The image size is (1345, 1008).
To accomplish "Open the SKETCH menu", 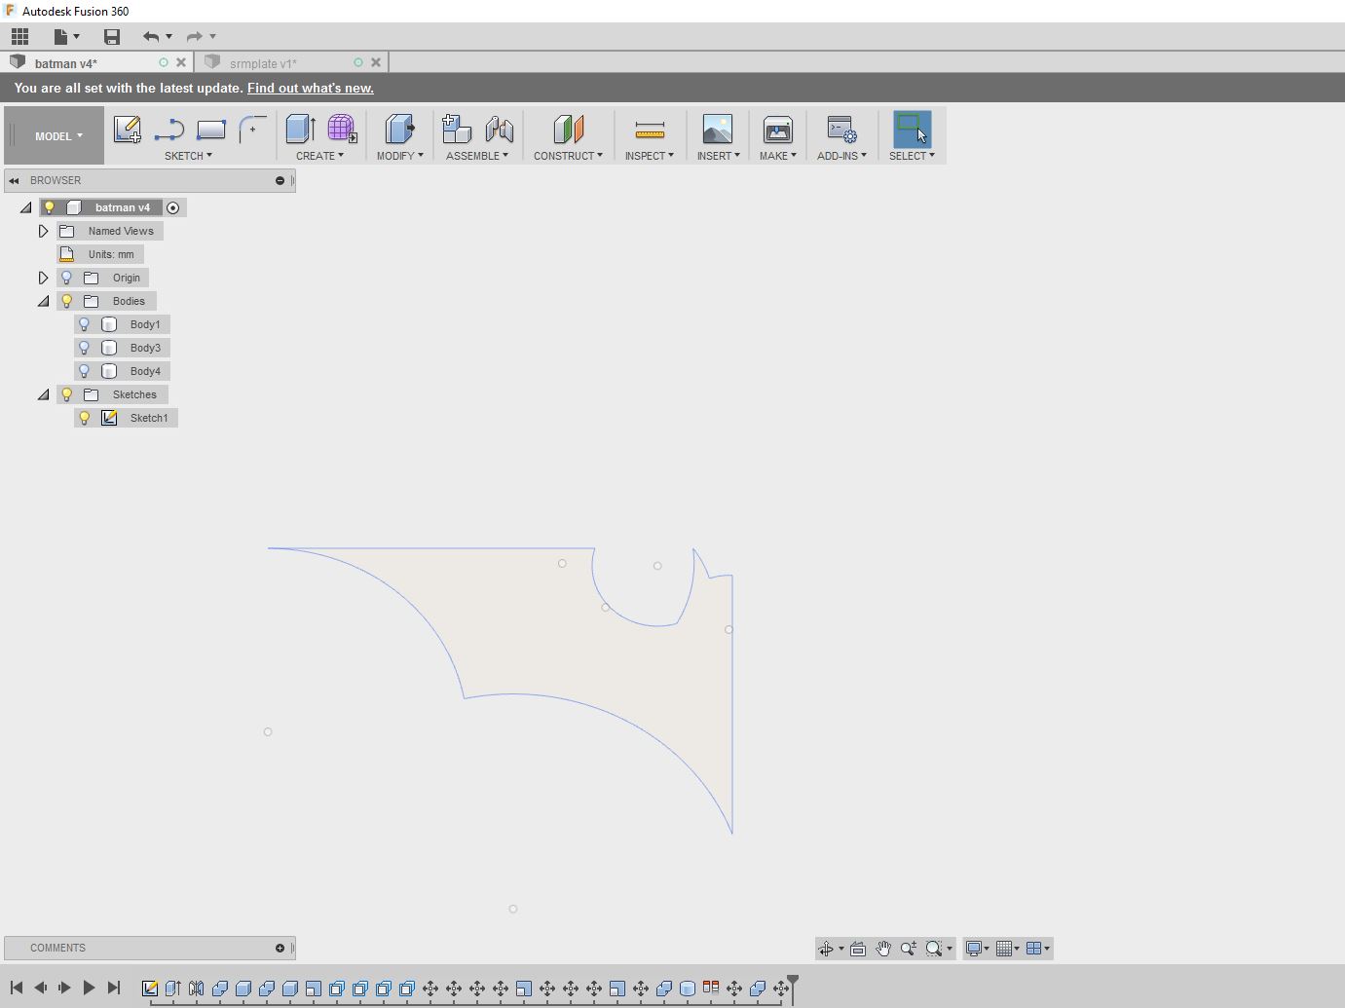I will 188,156.
